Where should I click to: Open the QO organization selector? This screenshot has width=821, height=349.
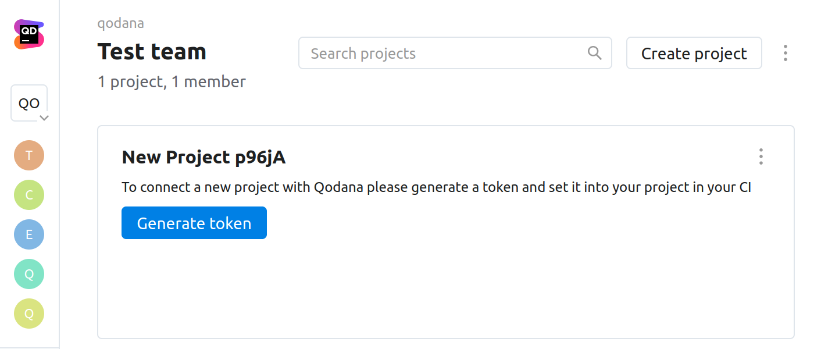pyautogui.click(x=28, y=103)
